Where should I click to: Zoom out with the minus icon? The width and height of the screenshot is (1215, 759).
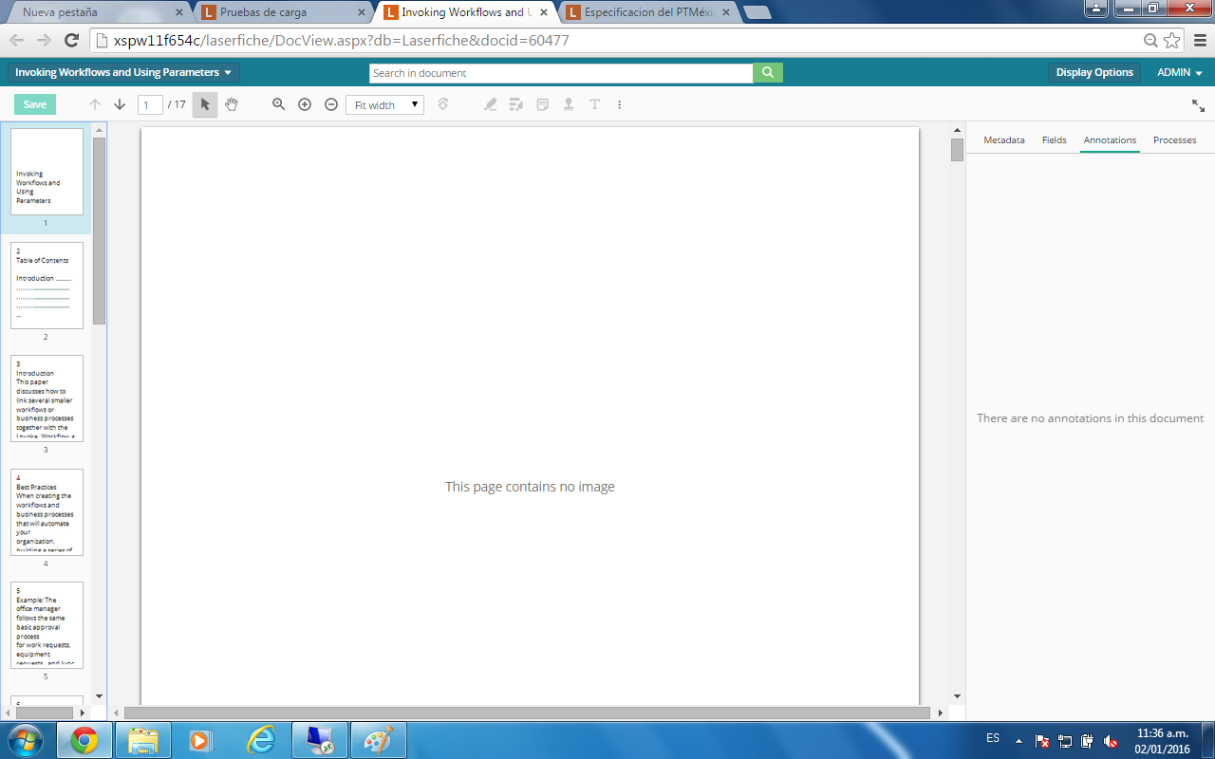click(331, 104)
